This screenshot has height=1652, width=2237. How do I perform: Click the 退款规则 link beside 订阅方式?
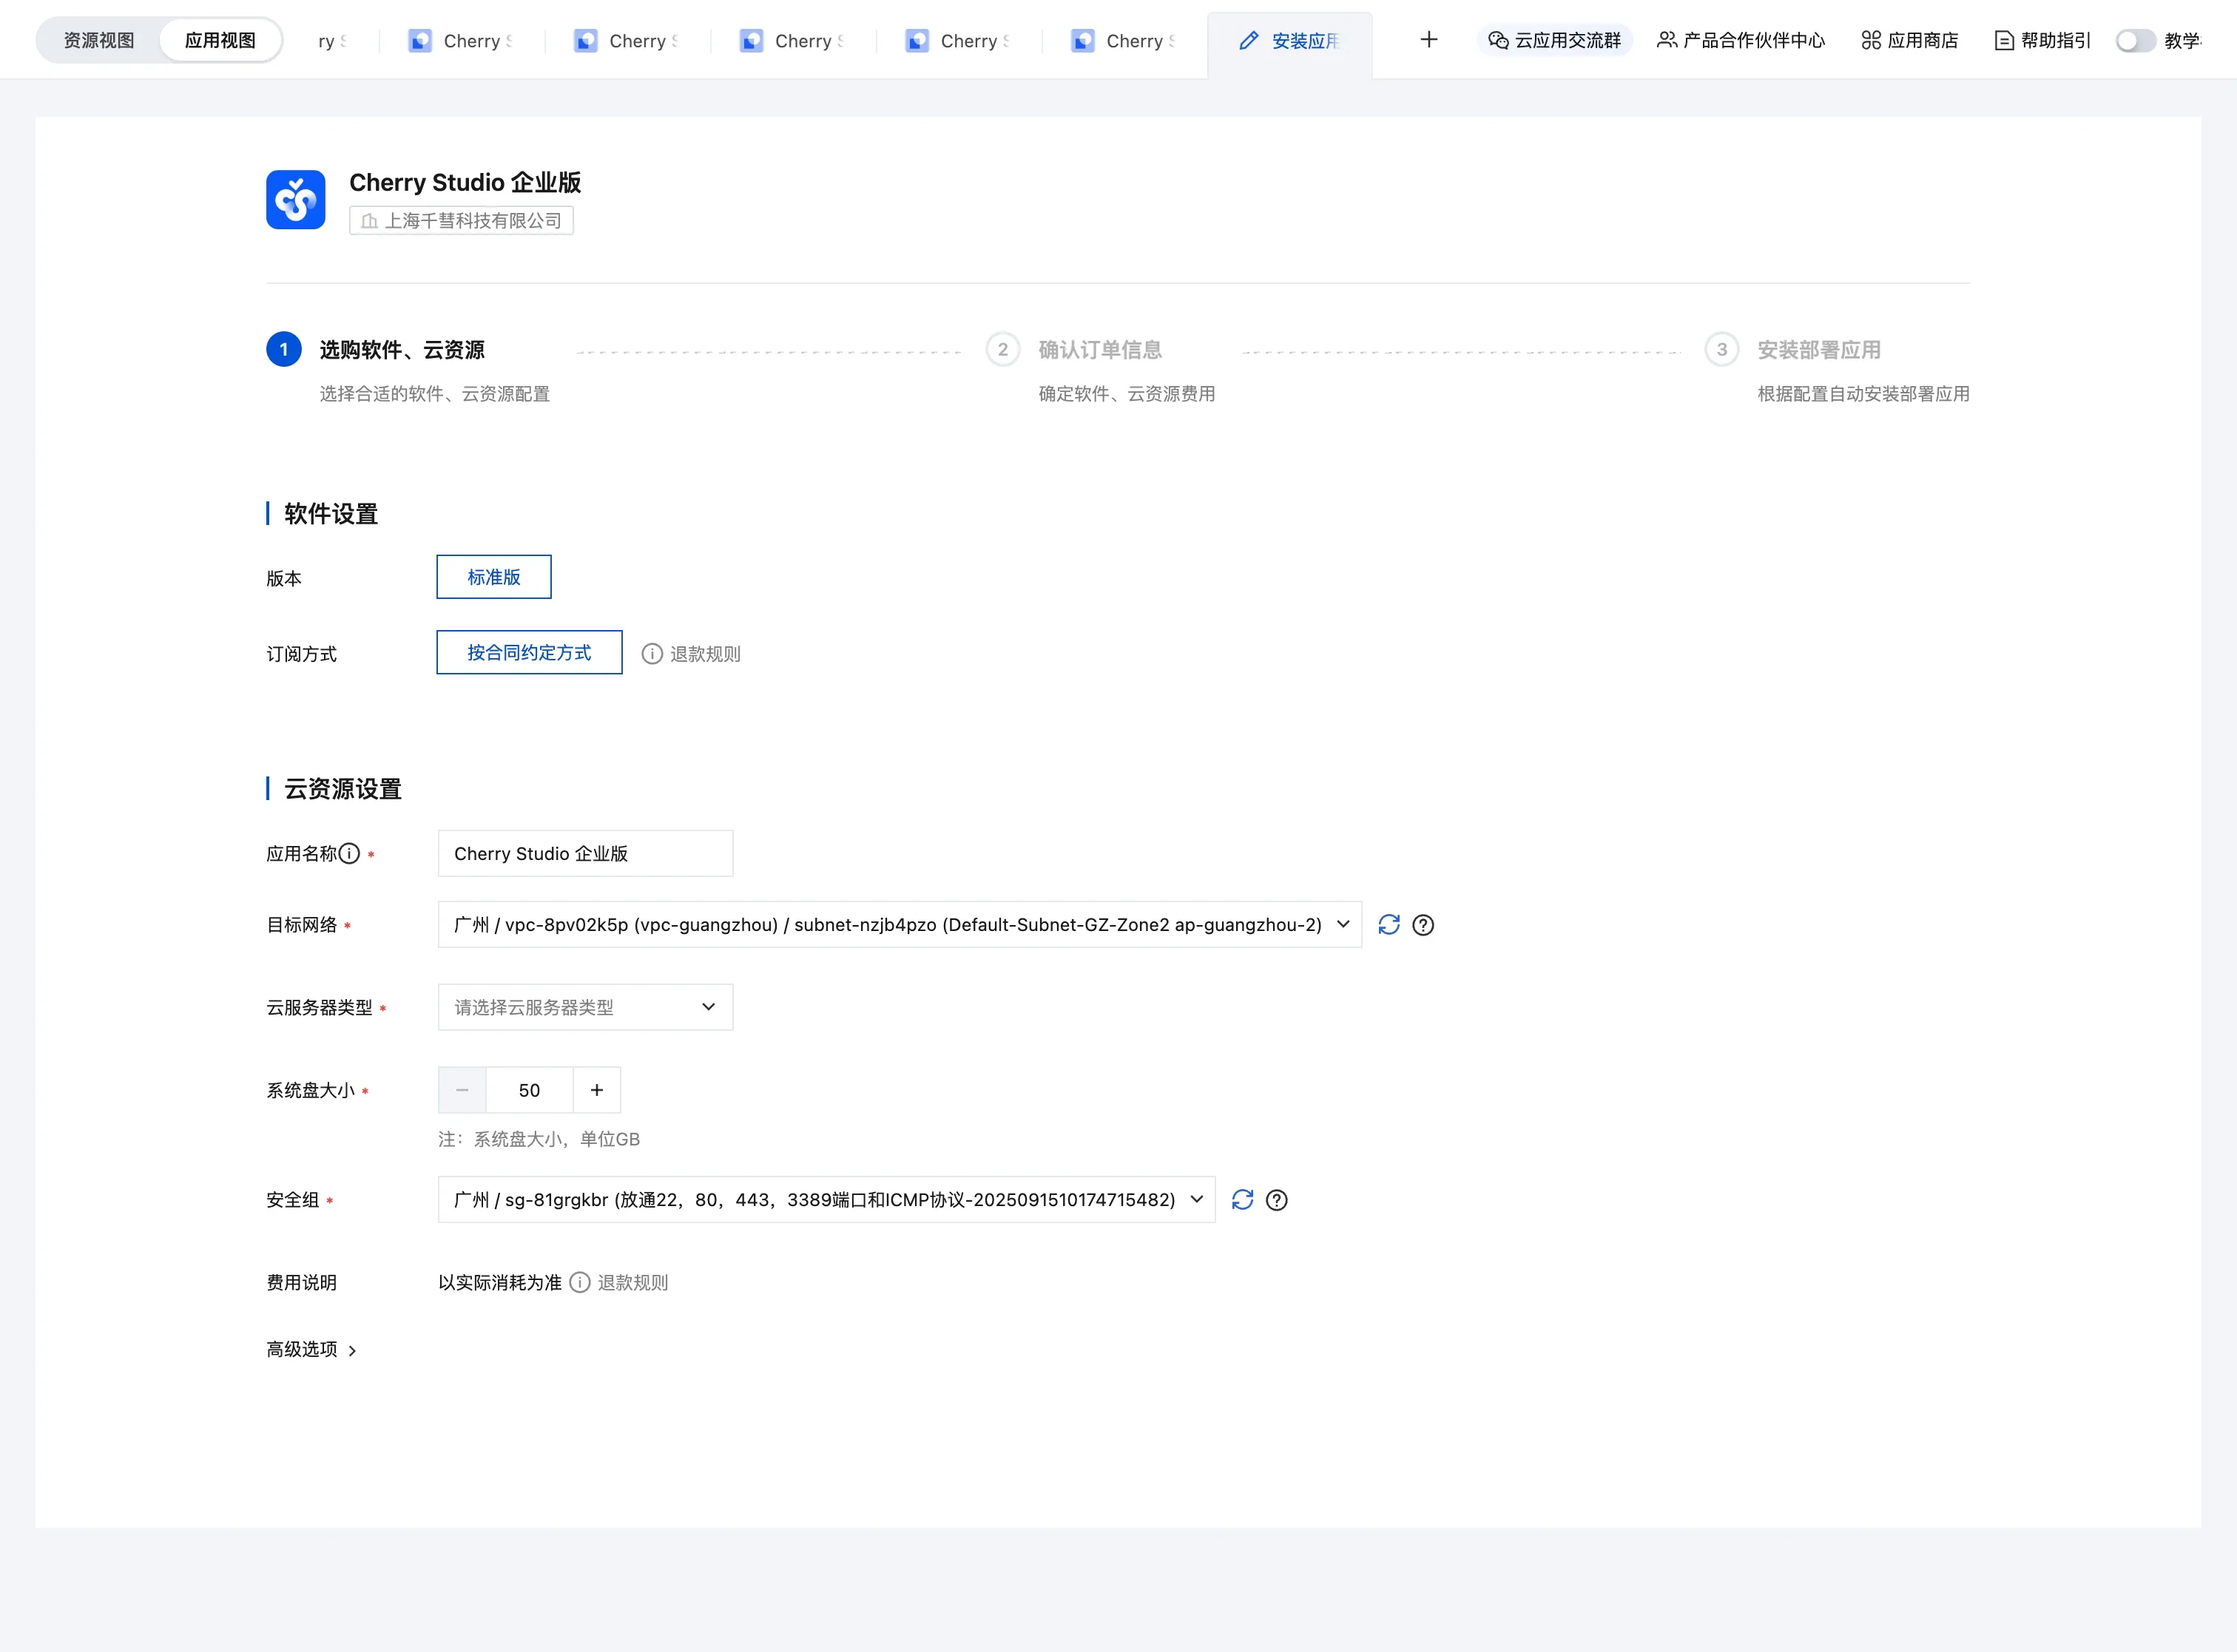[704, 654]
